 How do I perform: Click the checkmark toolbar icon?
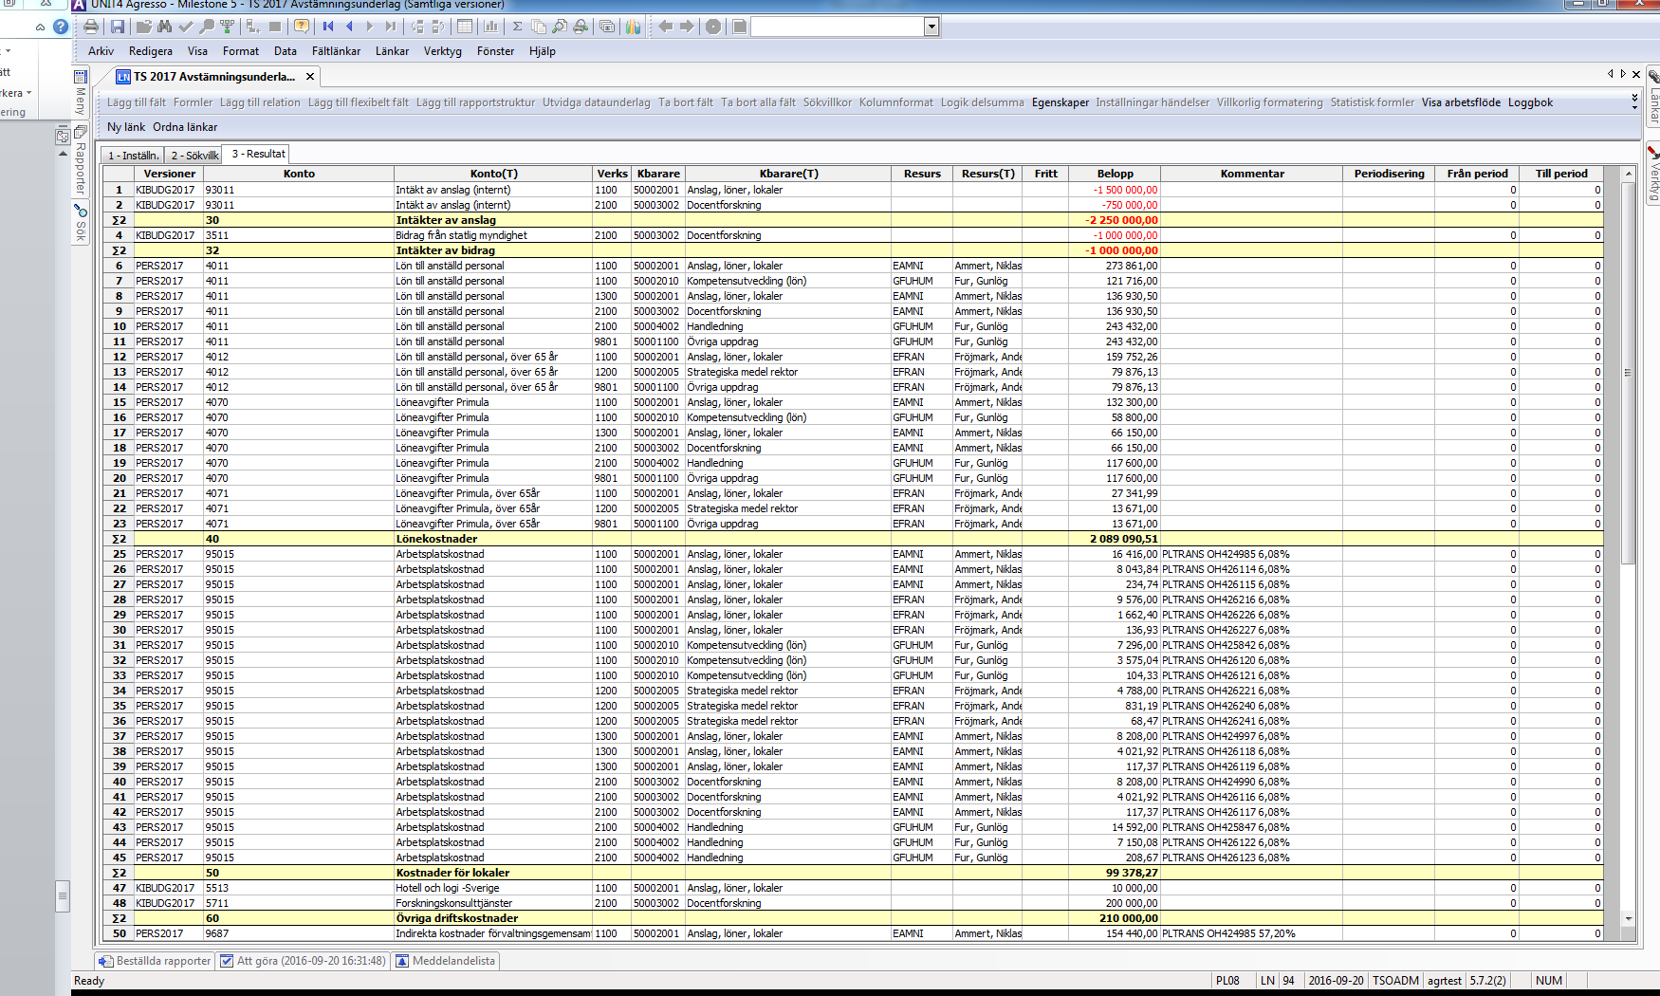click(186, 27)
